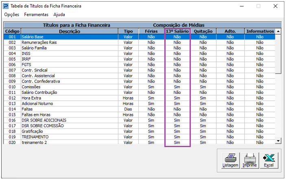This screenshot has width=286, height=180.
Task: Click the scrollbar up arrow
Action: 278,31
